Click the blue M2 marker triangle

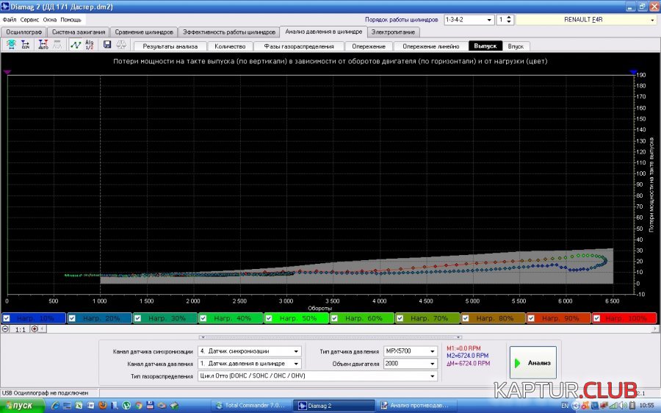pos(633,72)
